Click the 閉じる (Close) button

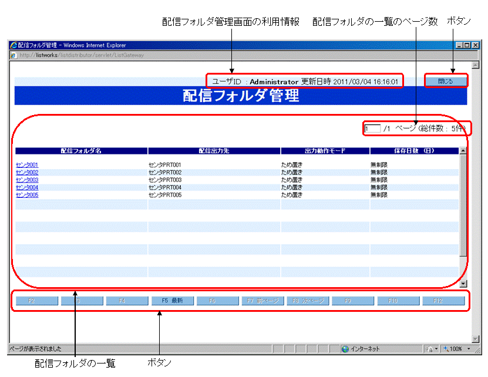pos(445,81)
